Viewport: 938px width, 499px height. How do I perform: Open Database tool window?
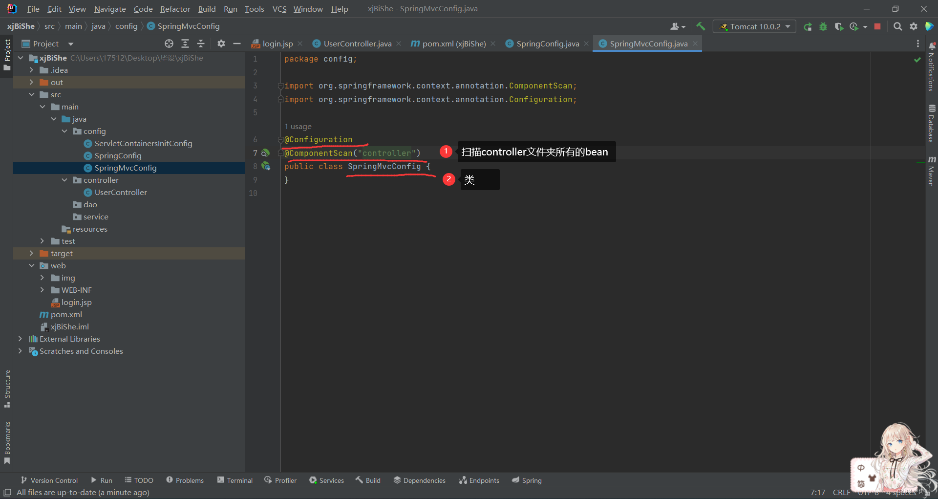[932, 124]
